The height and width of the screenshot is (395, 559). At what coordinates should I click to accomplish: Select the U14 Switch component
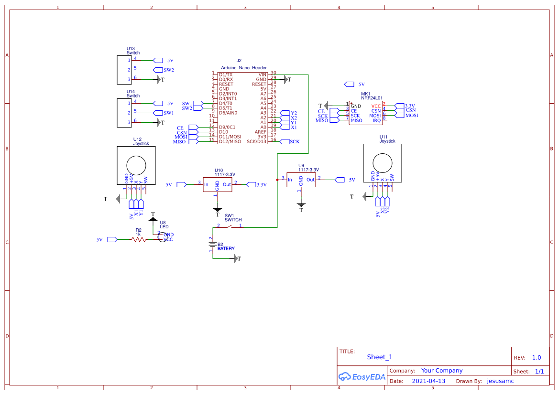[x=124, y=112]
